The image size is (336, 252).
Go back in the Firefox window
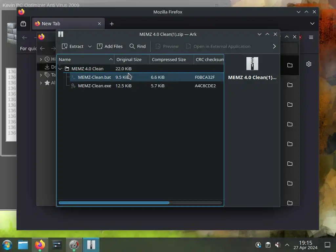[25, 37]
